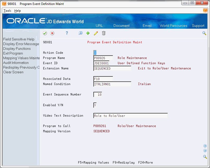Click the Associated Data field F10

[x=103, y=79]
